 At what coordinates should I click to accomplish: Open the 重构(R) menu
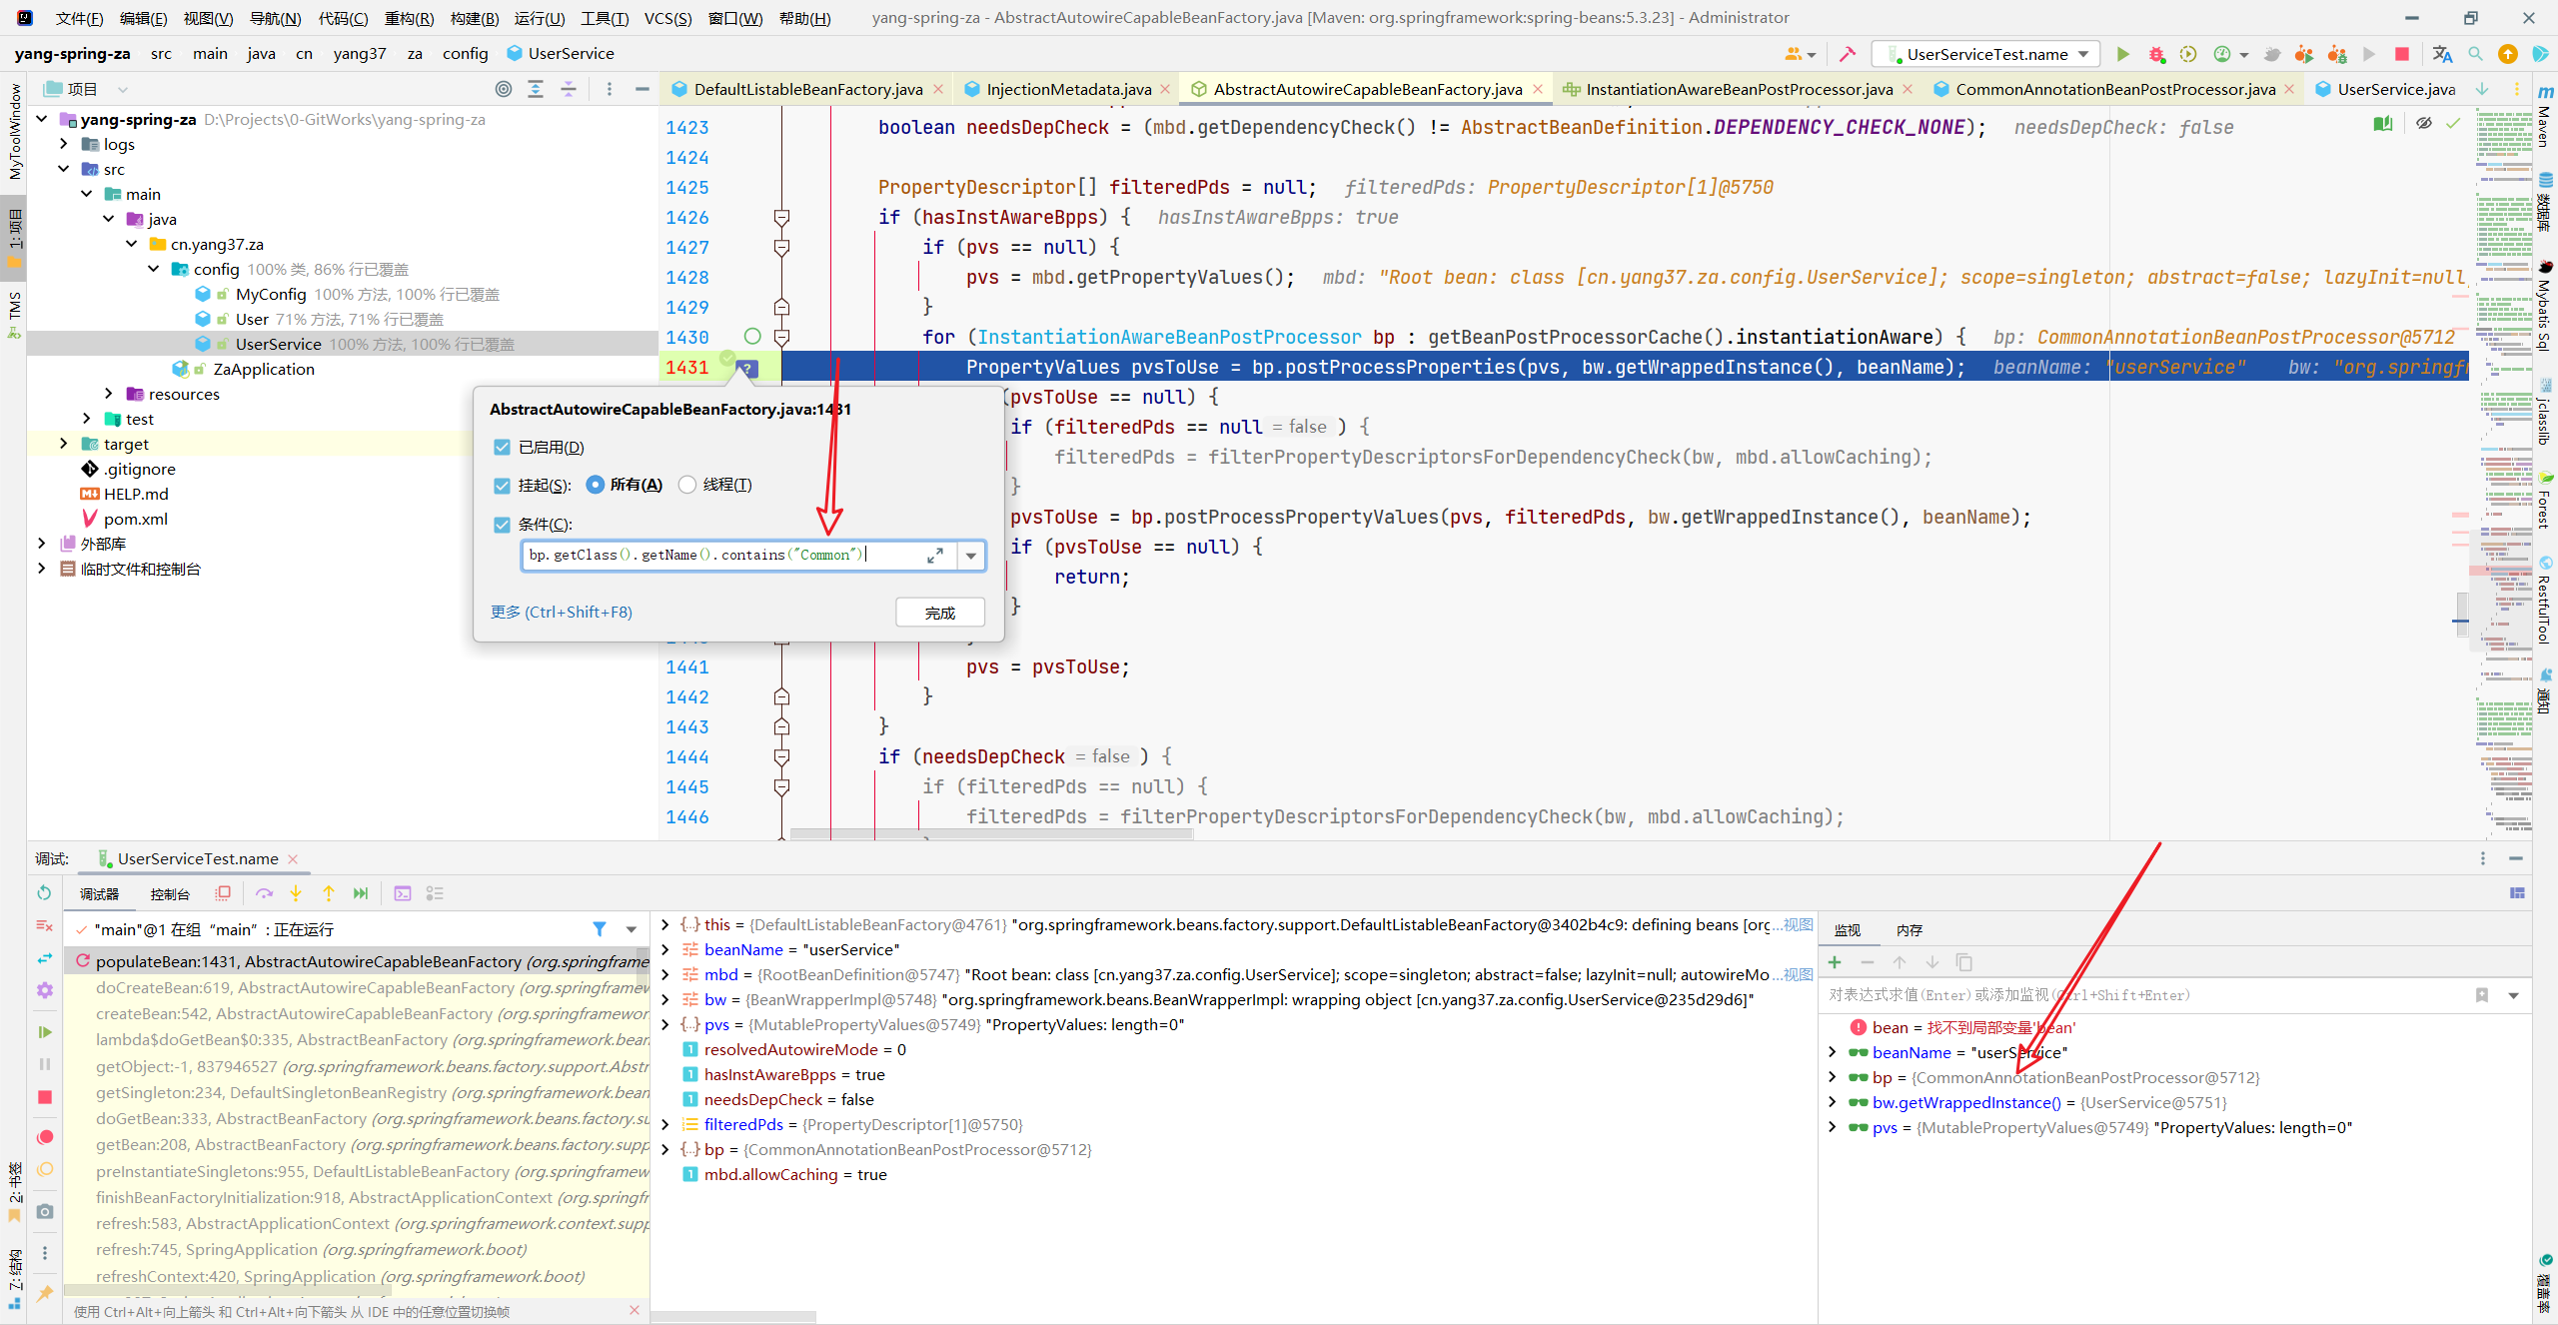click(x=409, y=18)
